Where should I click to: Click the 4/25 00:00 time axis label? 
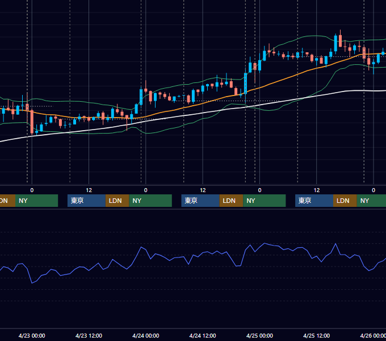(259, 335)
